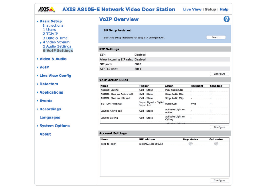Open the Live View tab
267x191 pixels.
point(192,9)
